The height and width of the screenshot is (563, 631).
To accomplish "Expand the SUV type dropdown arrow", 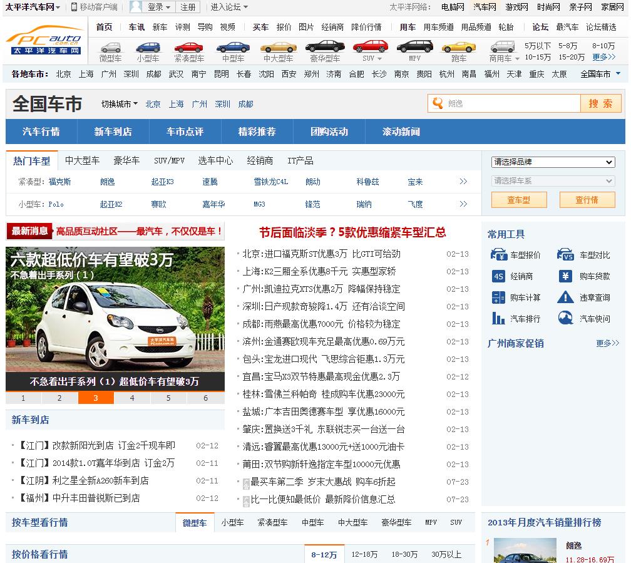I will pos(379,58).
